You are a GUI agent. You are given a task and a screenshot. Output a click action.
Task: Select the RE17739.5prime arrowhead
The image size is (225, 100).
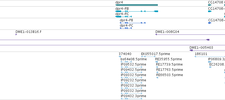(x=157, y=67)
